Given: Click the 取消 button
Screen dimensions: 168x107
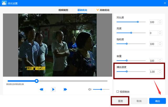Looking at the screenshot, I should tap(139, 101).
